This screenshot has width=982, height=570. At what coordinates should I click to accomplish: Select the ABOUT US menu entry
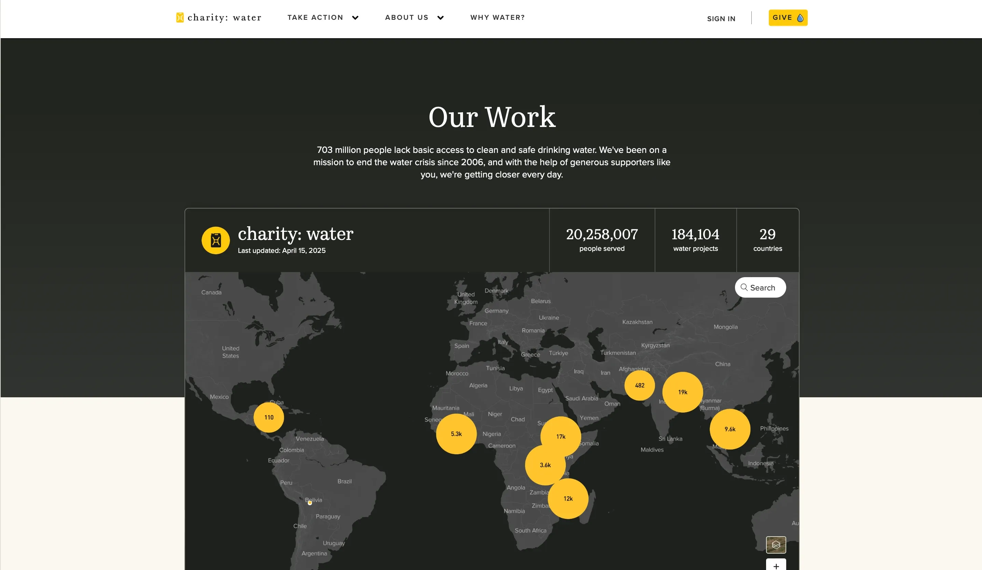coord(407,17)
